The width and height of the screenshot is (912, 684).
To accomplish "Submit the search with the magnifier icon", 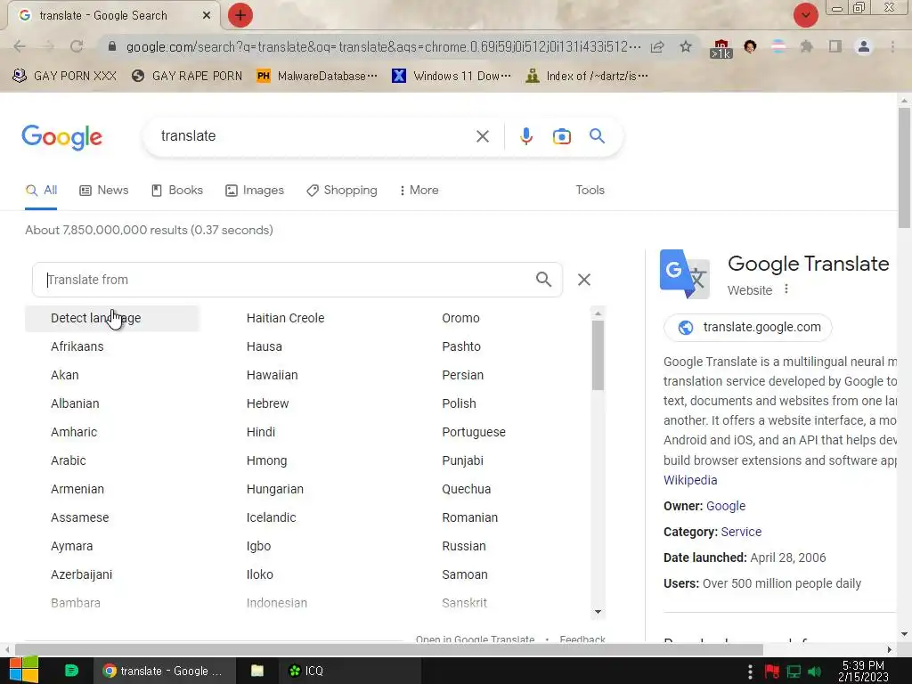I will pyautogui.click(x=597, y=136).
